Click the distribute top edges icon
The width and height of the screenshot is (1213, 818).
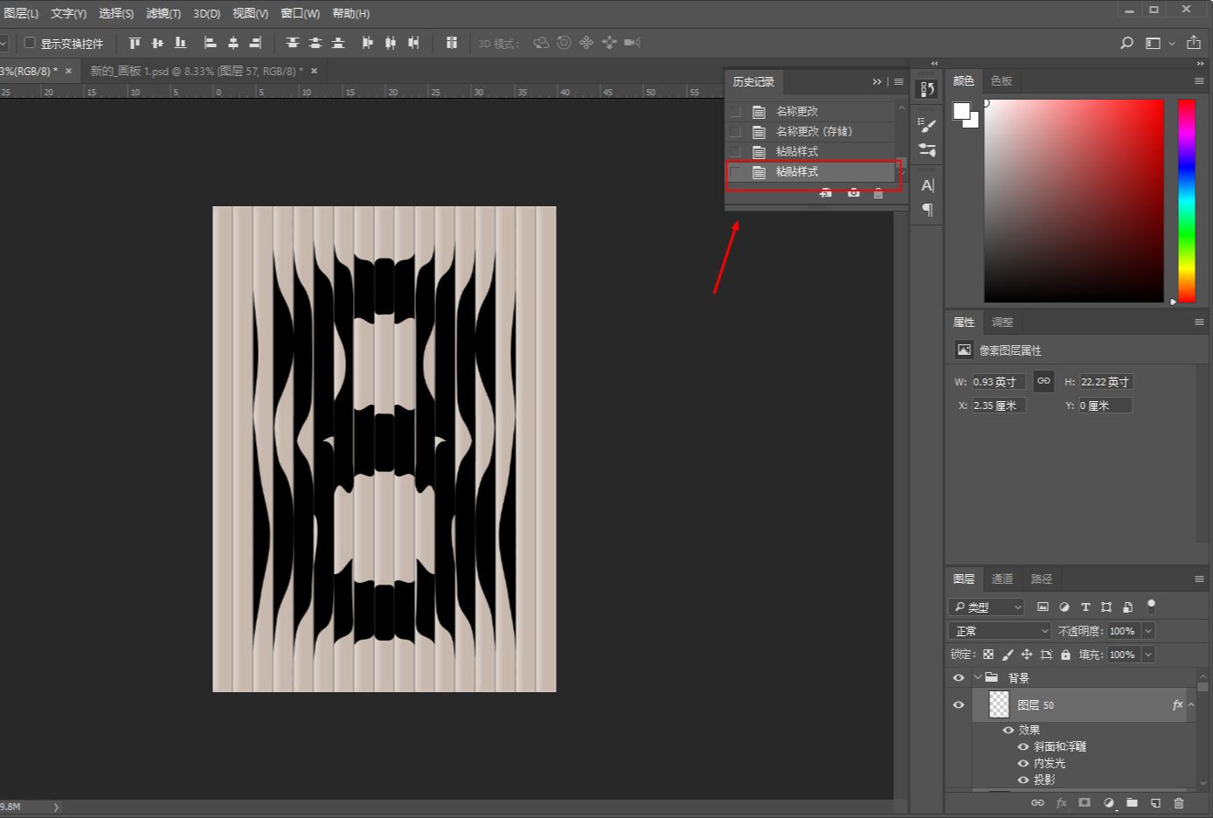pyautogui.click(x=292, y=43)
